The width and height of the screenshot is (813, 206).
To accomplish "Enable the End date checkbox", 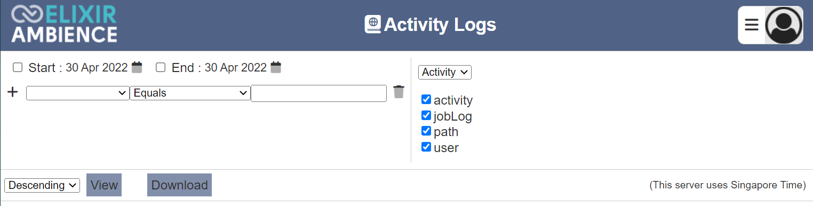I will click(x=161, y=67).
